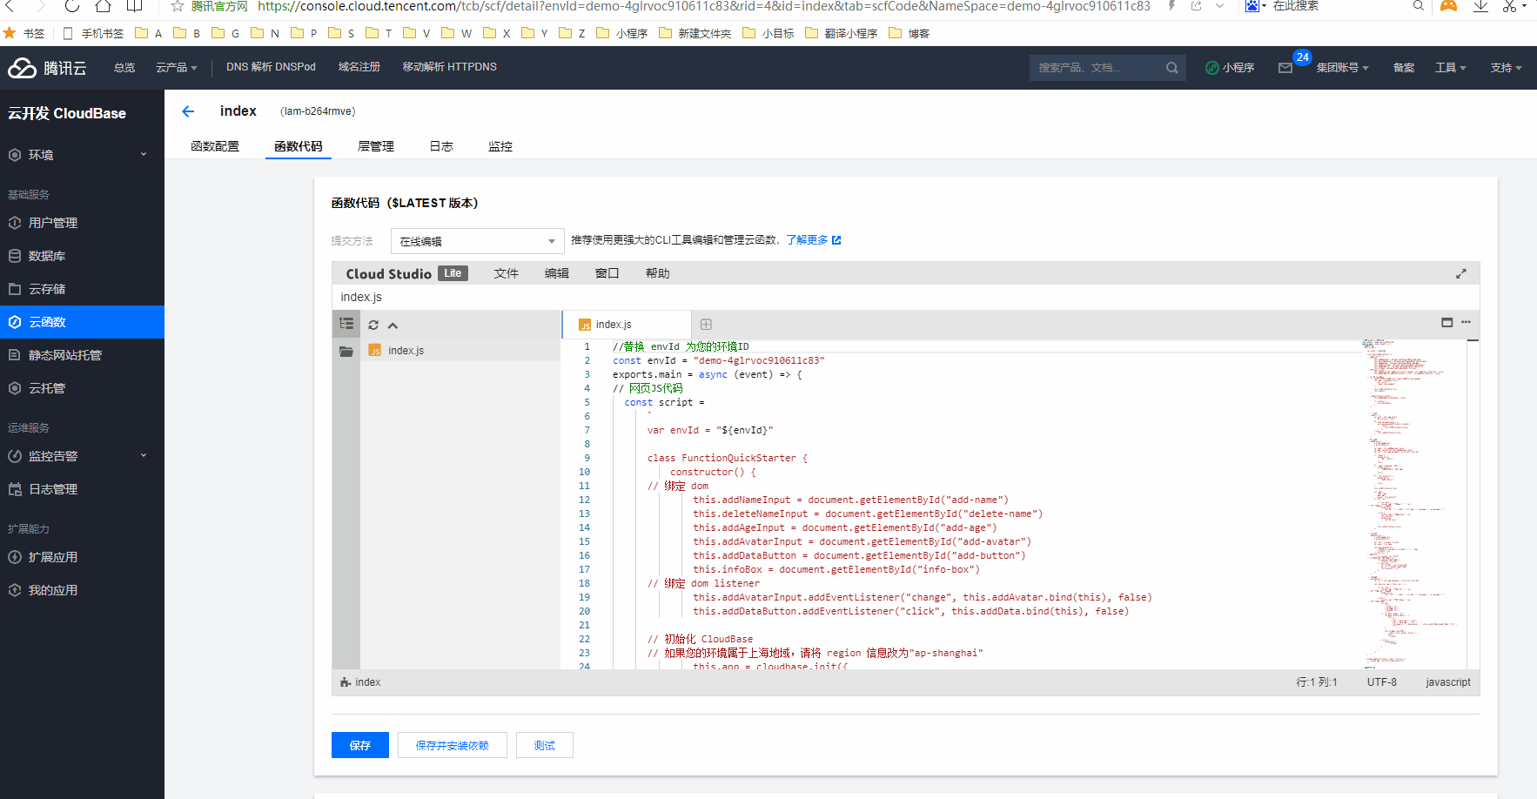The image size is (1537, 799).
Task: Switch to the 层管理 tab
Action: click(376, 146)
